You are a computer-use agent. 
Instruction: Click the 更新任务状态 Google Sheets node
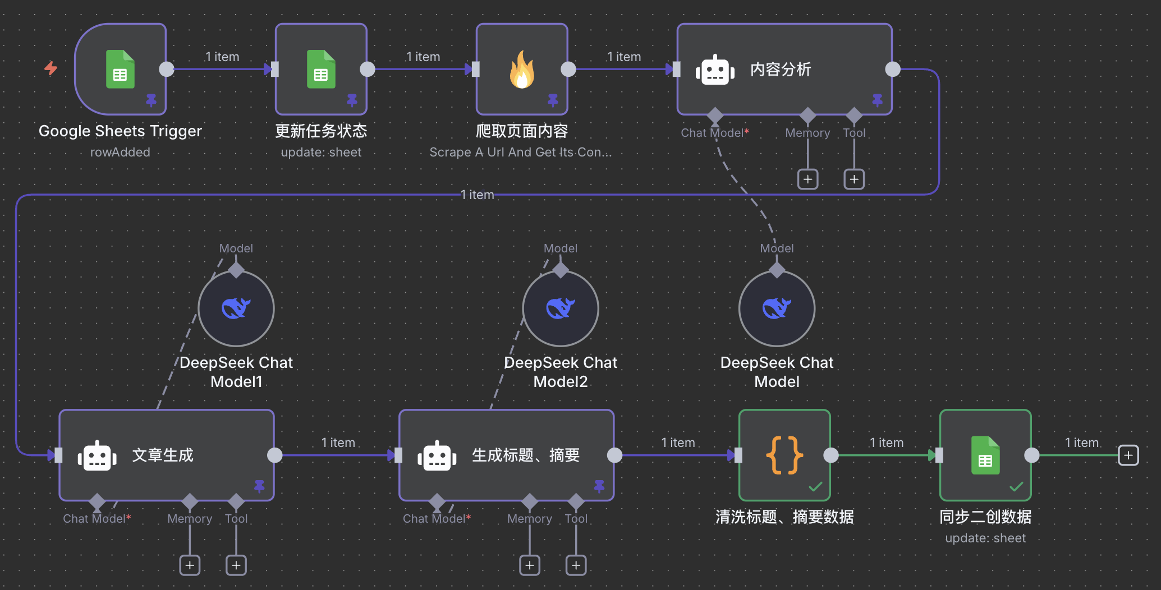click(x=321, y=70)
